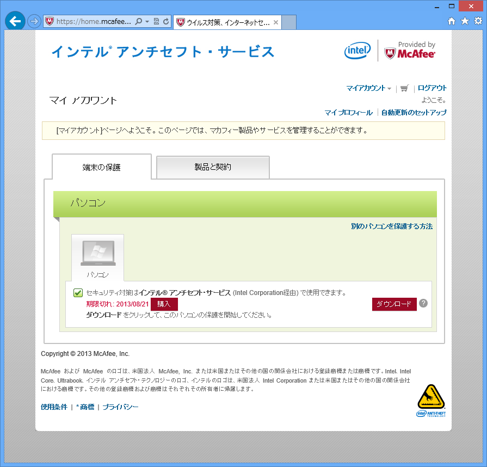This screenshot has height=467, width=487.
Task: Click the インテル アンチセフト・サービス page title
Action: 163,52
